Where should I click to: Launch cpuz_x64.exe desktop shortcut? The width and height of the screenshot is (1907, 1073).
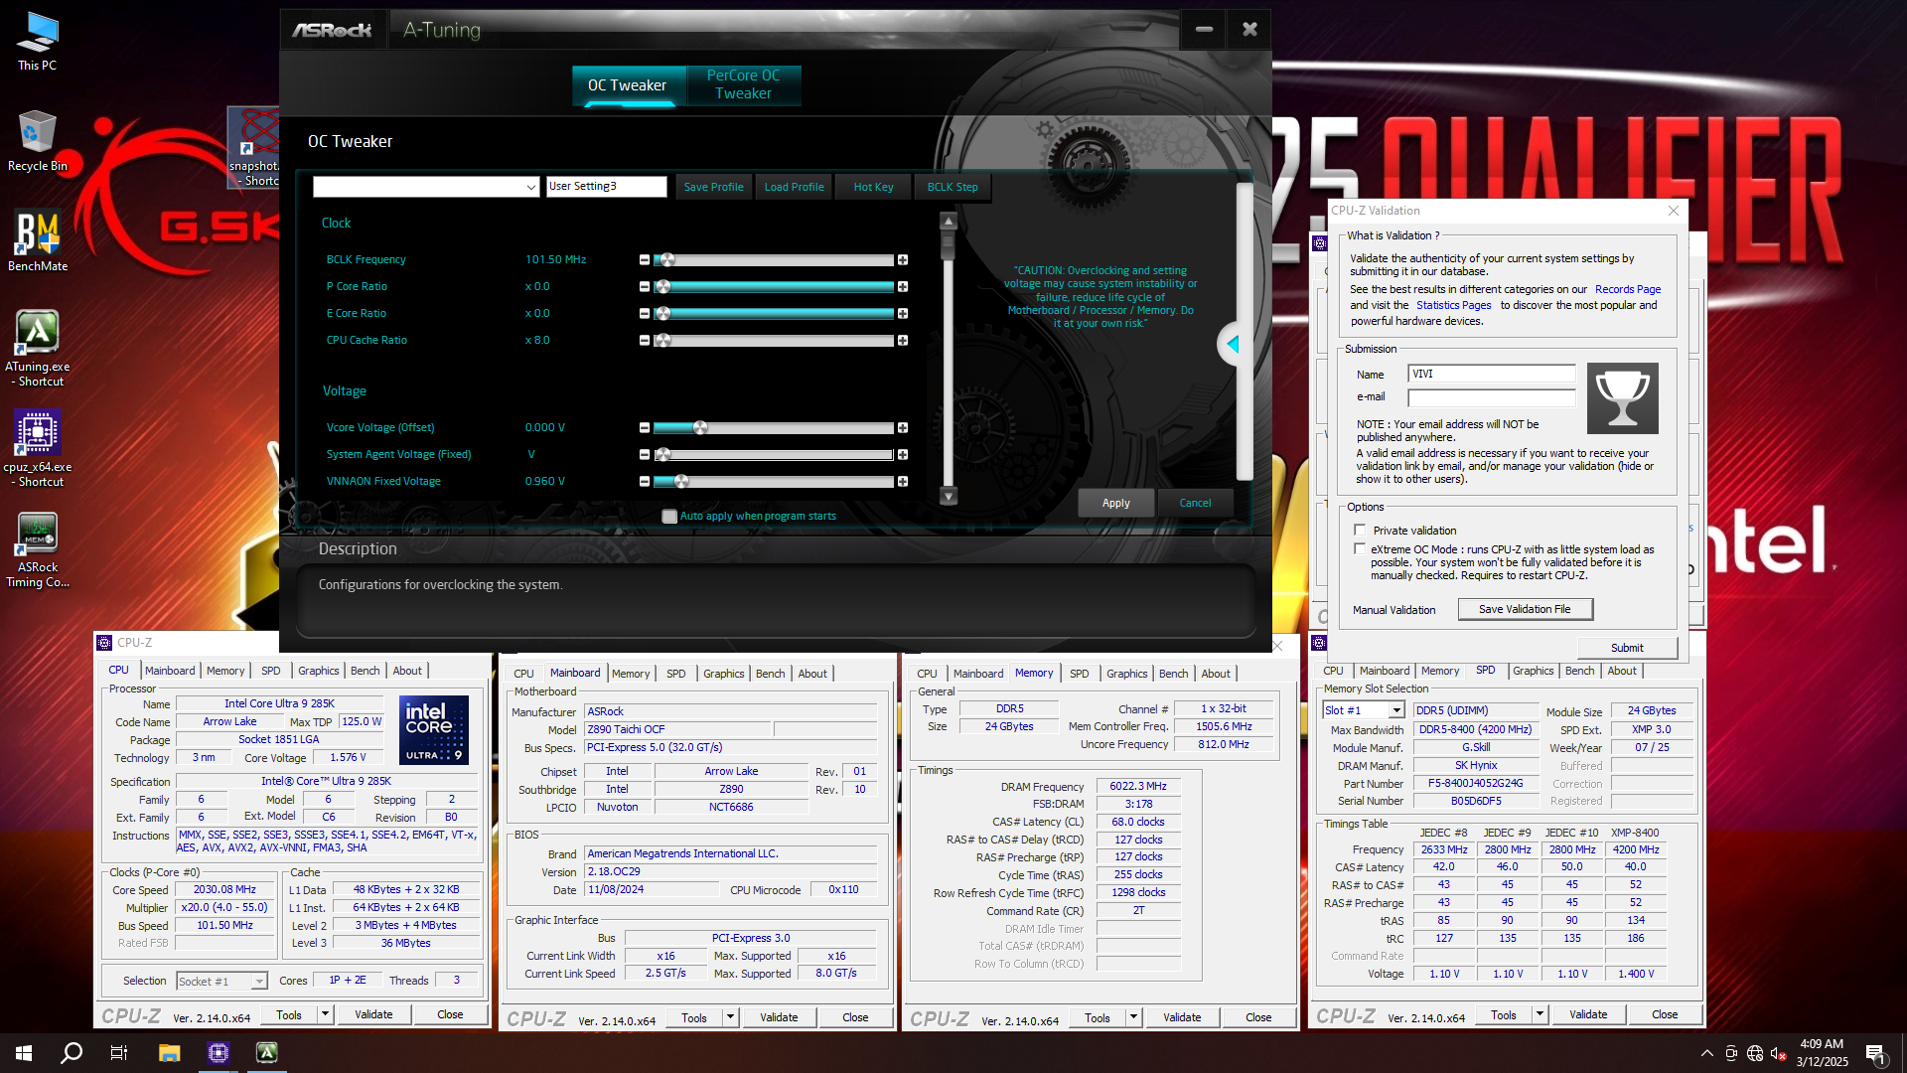[37, 449]
